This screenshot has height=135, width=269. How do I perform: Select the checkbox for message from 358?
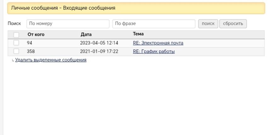pyautogui.click(x=16, y=51)
